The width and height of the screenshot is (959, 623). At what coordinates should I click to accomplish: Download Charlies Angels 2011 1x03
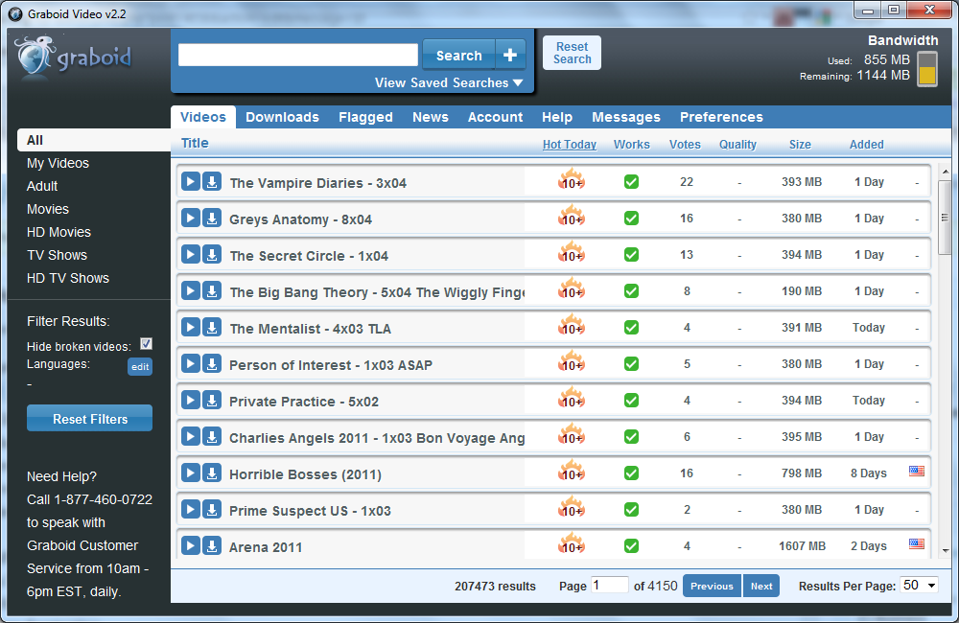click(212, 436)
